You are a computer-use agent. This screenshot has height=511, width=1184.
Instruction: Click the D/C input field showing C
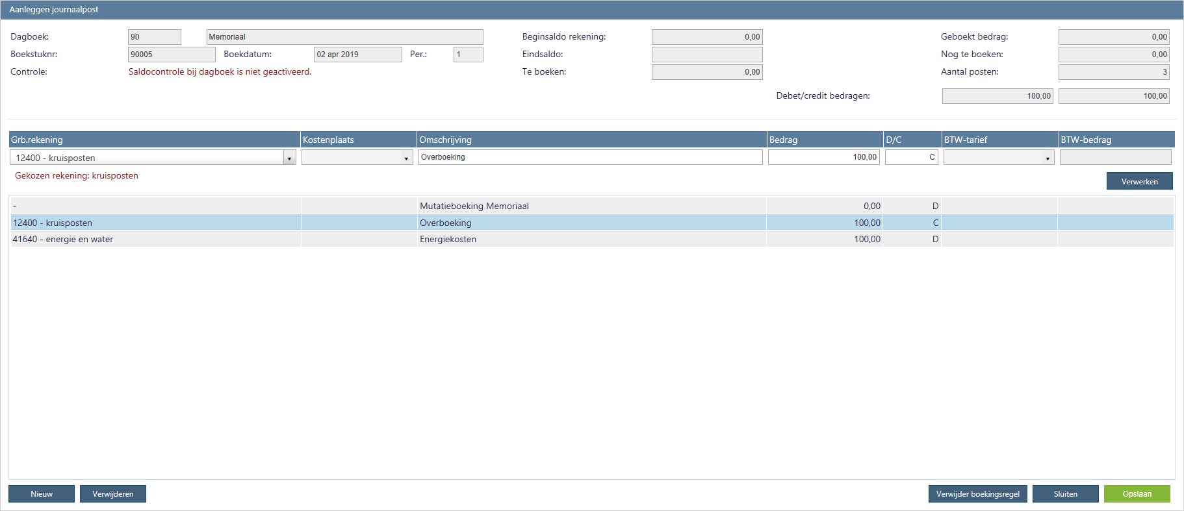911,157
